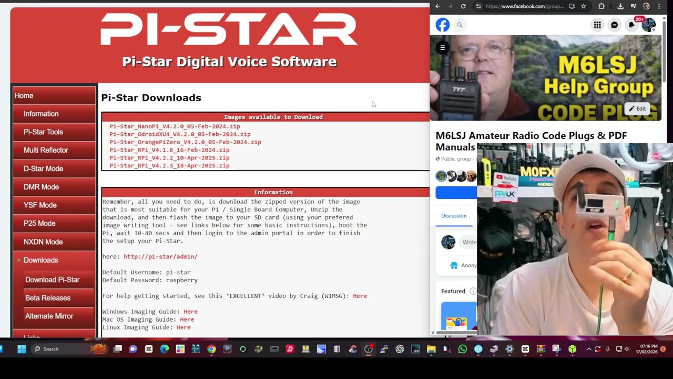
Task: Click the Featured info icon
Action: tap(473, 291)
